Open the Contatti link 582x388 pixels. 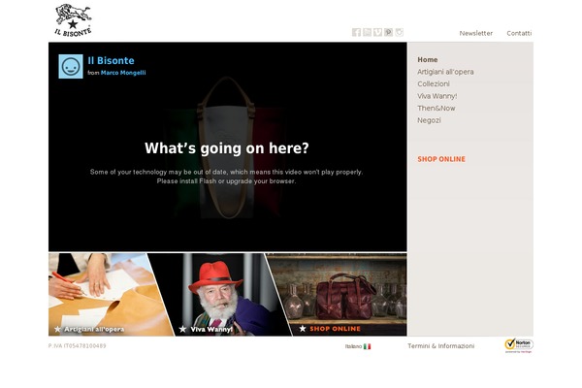tap(519, 33)
